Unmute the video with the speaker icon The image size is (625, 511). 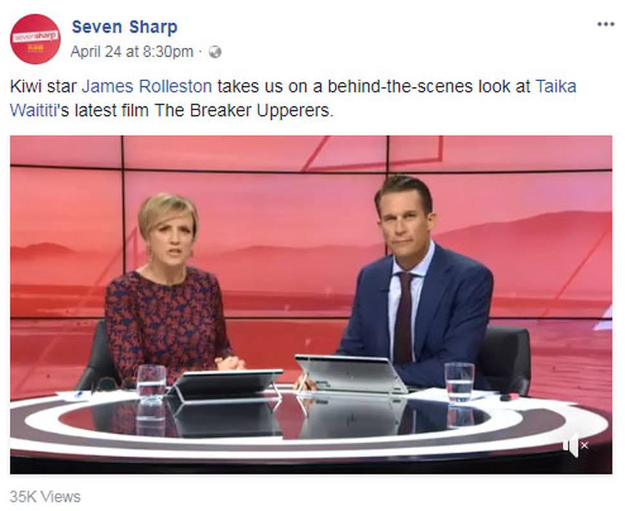coord(571,446)
